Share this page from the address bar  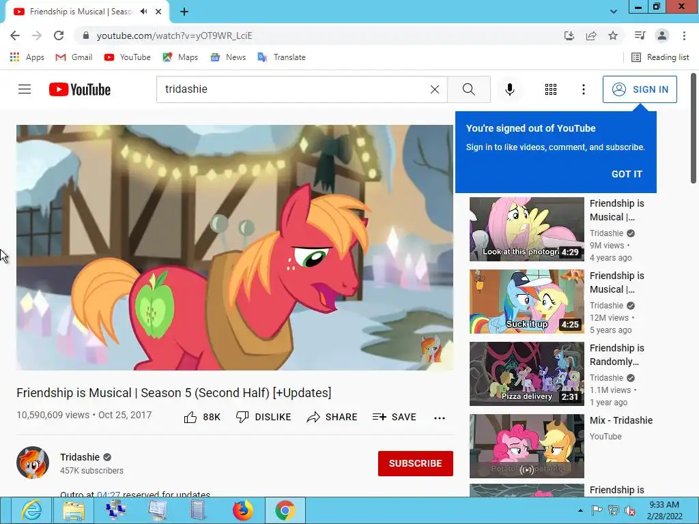pyautogui.click(x=591, y=35)
